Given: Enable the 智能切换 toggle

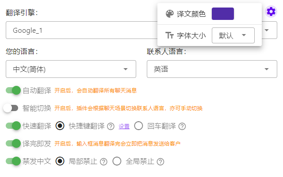Looking at the screenshot, I should coord(11,108).
